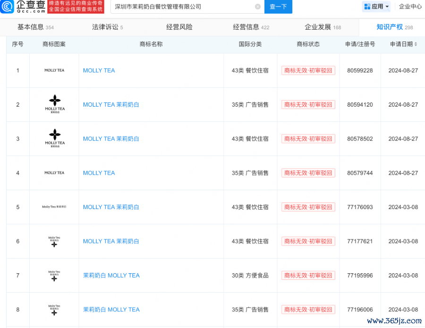
Task: Open MOLLY TEA 茉莉奶白 link in row 5
Action: [111, 207]
